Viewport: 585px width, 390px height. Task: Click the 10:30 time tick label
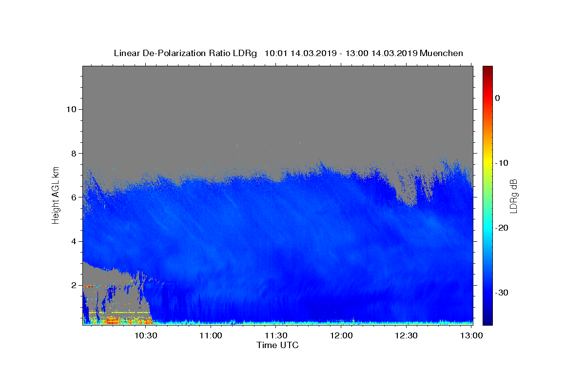pyautogui.click(x=145, y=335)
